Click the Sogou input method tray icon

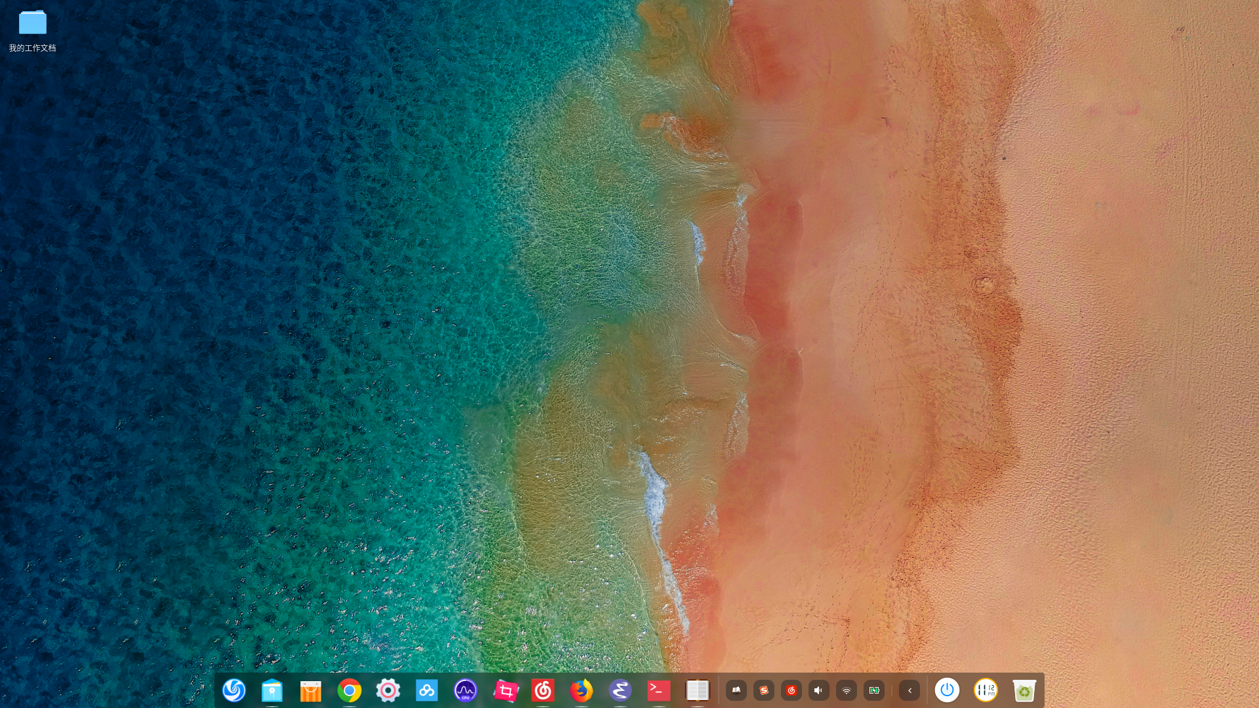point(764,690)
